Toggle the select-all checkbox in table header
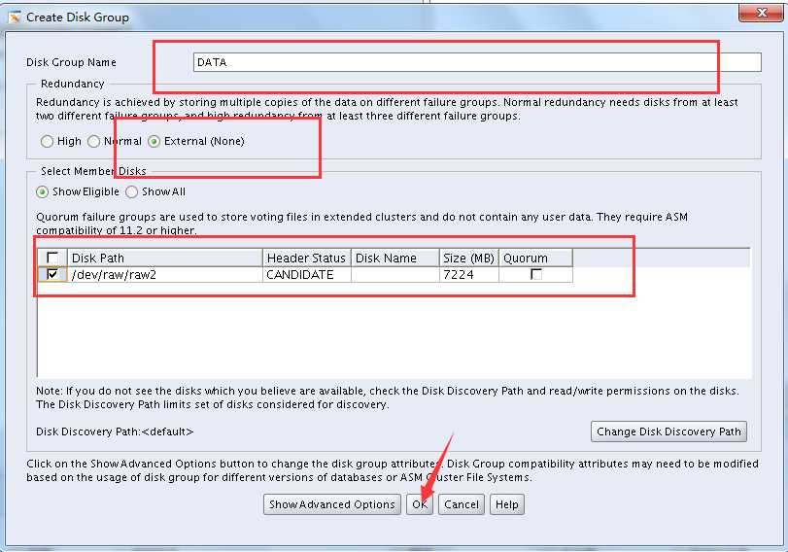788x552 pixels. click(x=52, y=258)
